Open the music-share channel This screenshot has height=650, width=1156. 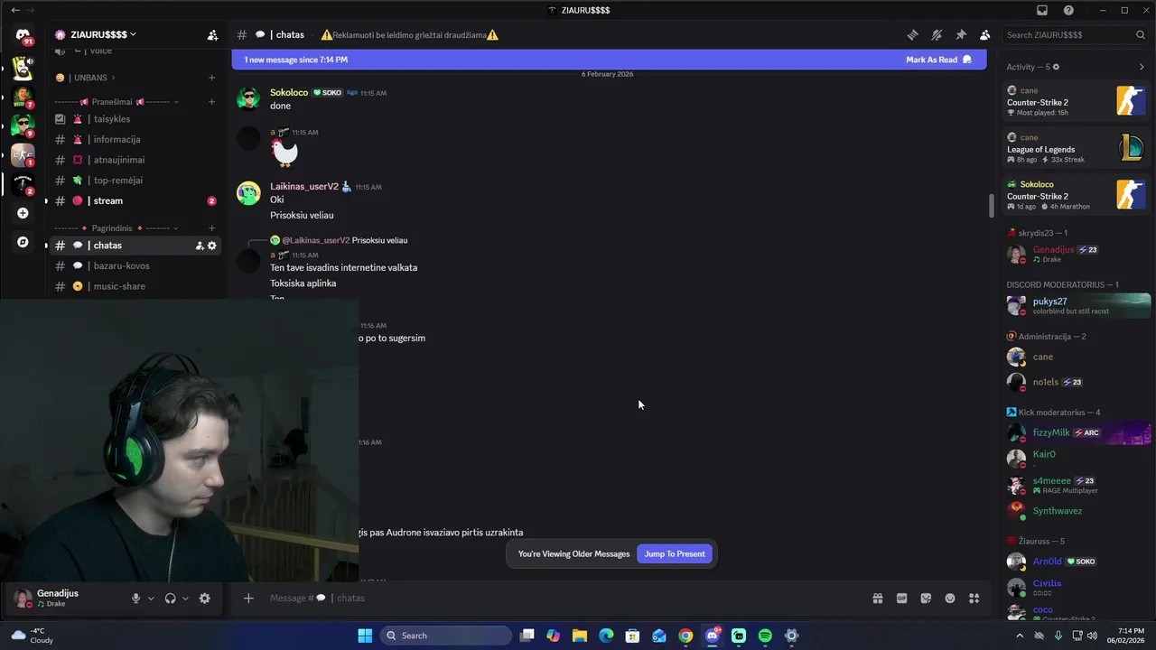click(135, 286)
